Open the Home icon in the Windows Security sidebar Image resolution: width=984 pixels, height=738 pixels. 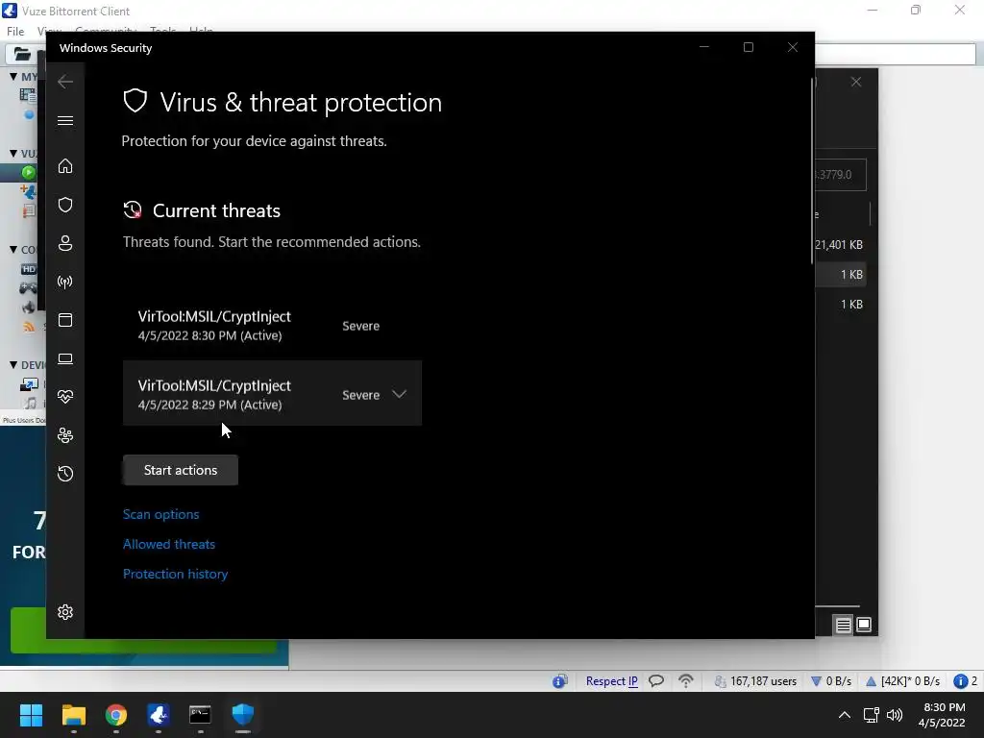click(x=65, y=165)
